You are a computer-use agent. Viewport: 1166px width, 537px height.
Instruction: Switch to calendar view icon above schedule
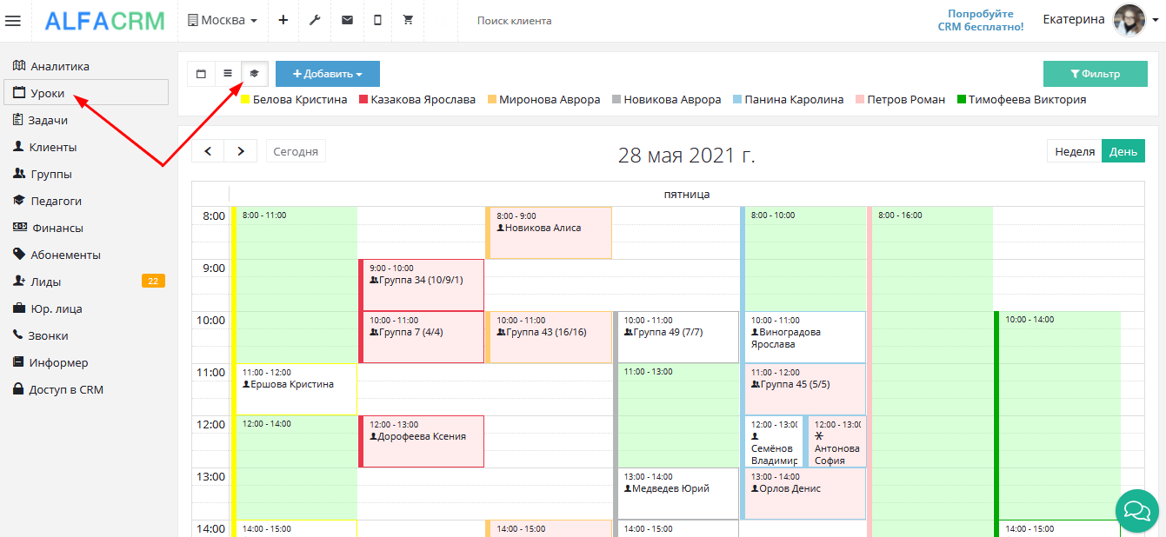click(201, 74)
